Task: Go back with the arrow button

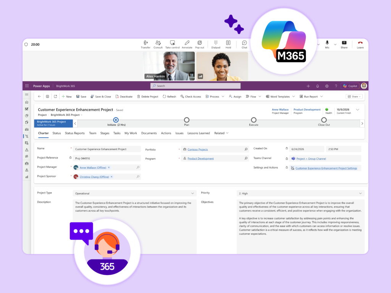Action: tap(39, 96)
